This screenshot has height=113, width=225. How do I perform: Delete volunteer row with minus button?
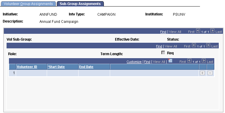210,73
